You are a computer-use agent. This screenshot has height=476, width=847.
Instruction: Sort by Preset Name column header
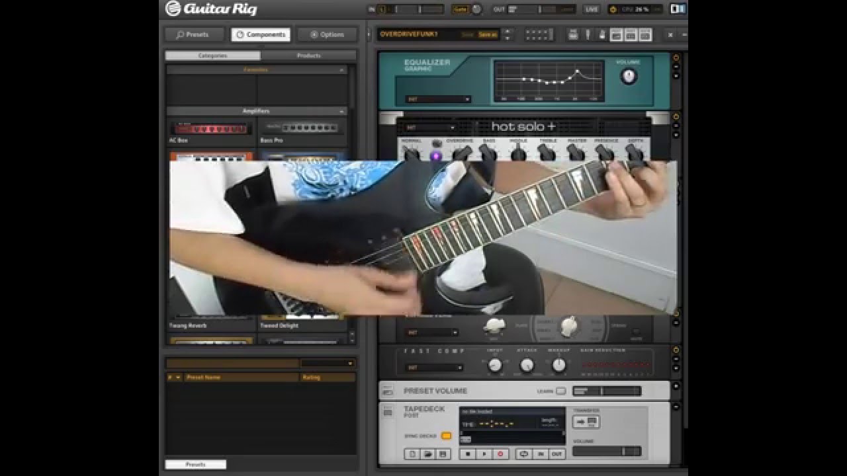point(241,377)
